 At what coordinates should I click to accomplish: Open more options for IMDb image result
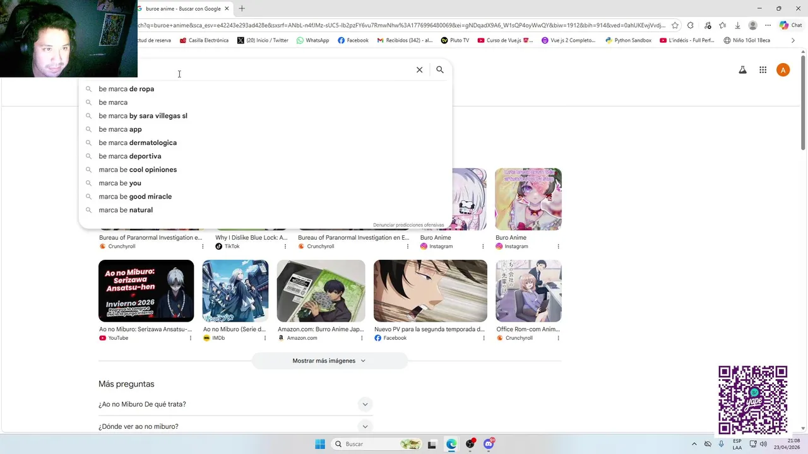coord(265,338)
